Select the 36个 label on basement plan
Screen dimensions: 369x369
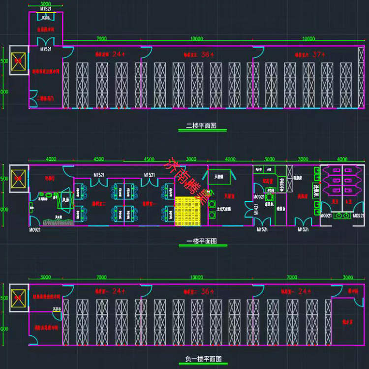202,291
